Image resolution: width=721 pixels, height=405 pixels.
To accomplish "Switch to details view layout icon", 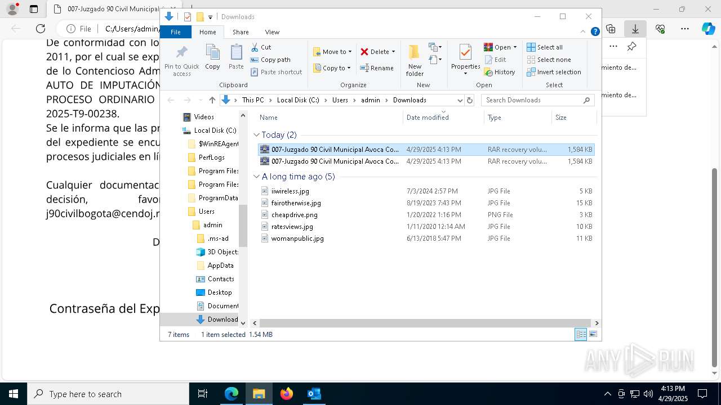I will coord(581,334).
